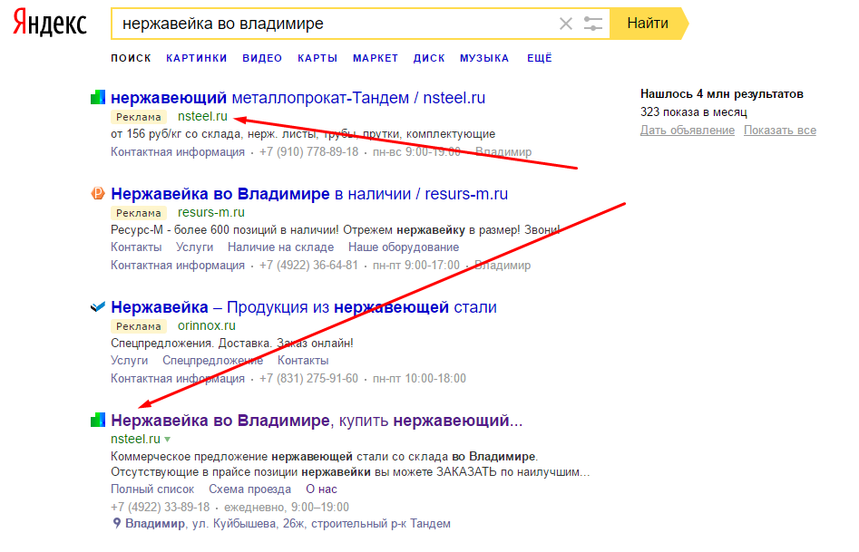
Task: Click the favicon of the organic nsteel.ru result
Action: click(98, 421)
